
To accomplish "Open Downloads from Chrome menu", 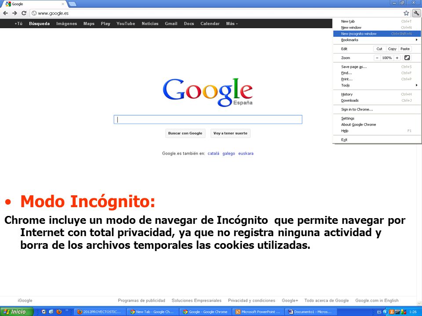I will click(x=377, y=100).
